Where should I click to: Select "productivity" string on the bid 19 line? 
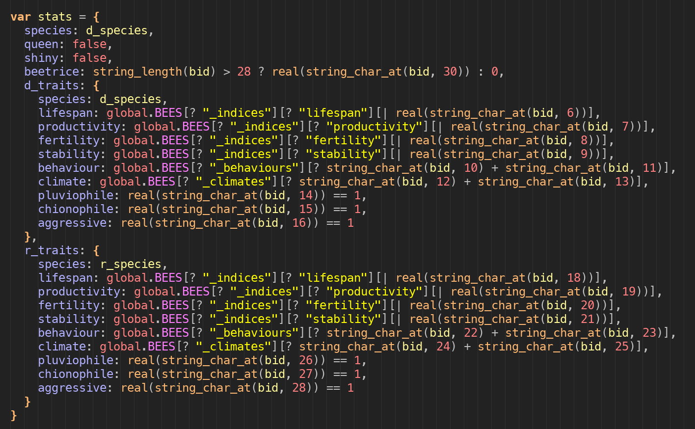pos(374,292)
